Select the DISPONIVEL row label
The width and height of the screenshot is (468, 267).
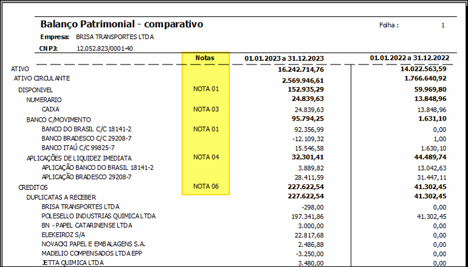35,90
